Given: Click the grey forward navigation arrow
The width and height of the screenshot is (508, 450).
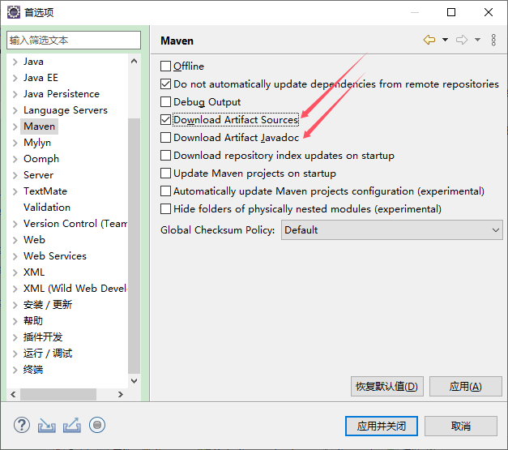Looking at the screenshot, I should [x=462, y=40].
